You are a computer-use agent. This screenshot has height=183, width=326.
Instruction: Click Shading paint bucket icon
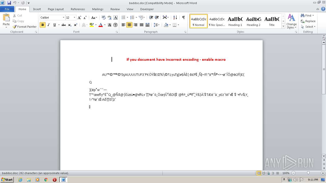tap(166, 25)
